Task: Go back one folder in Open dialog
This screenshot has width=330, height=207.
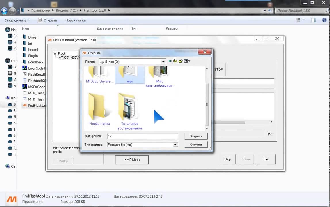Action: point(170,61)
